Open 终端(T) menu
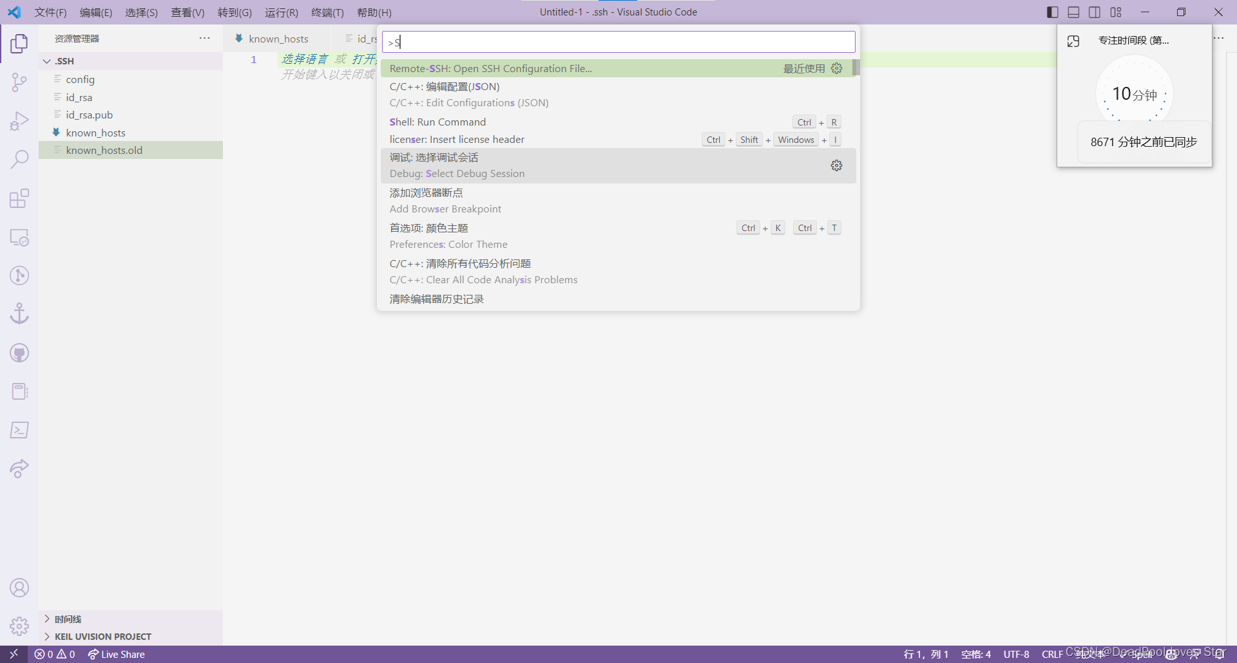 tap(327, 12)
